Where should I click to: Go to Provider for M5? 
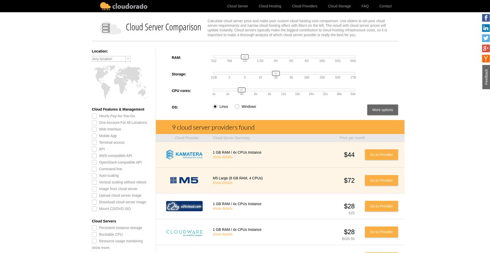(x=381, y=180)
